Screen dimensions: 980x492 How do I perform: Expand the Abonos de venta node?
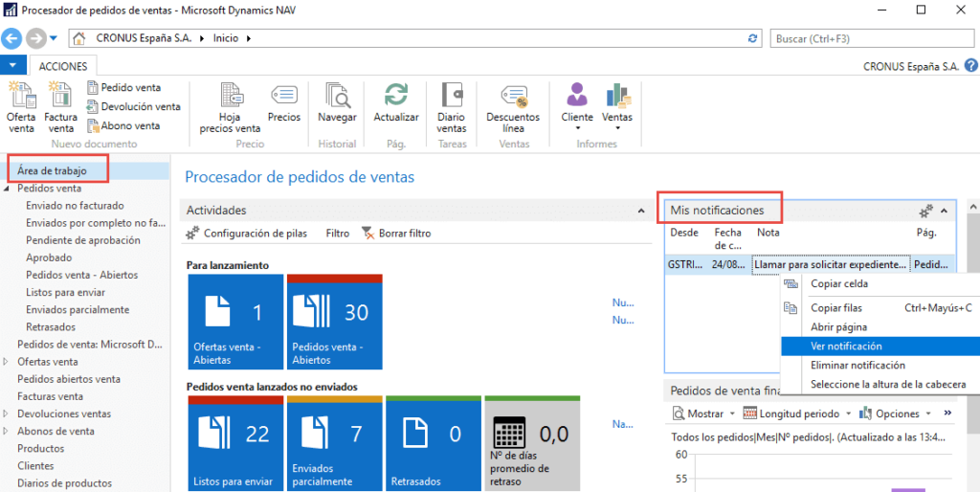click(x=7, y=432)
